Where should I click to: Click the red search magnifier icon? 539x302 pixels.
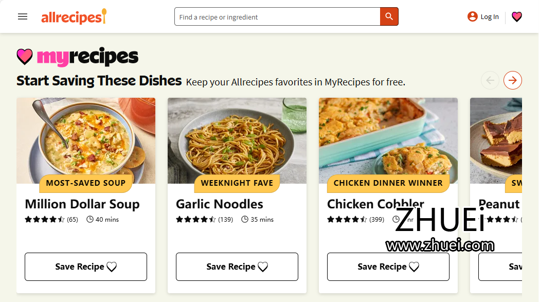click(389, 16)
